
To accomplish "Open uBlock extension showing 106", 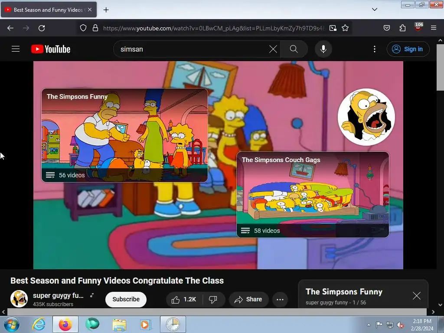I will 418,27.
